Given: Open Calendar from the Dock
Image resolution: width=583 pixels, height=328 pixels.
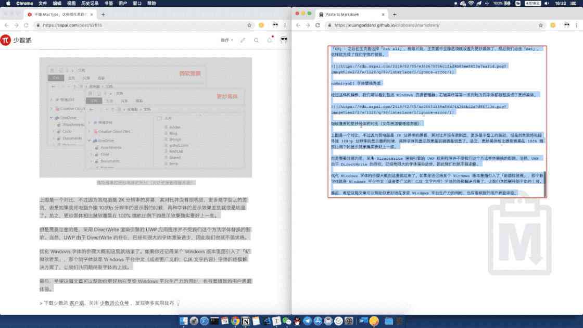Looking at the screenshot, I should 224,321.
